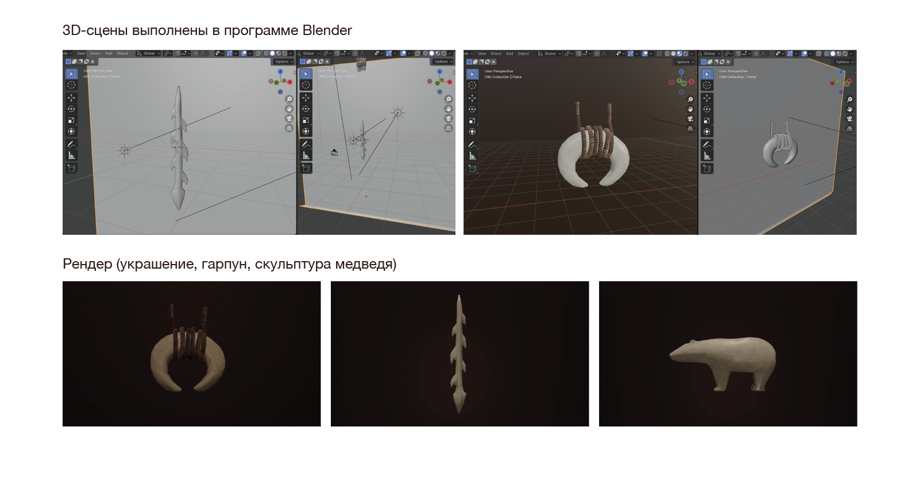
Task: Open the Global orientation dropdown in the close-up harpoon viewport
Action: pos(147,53)
